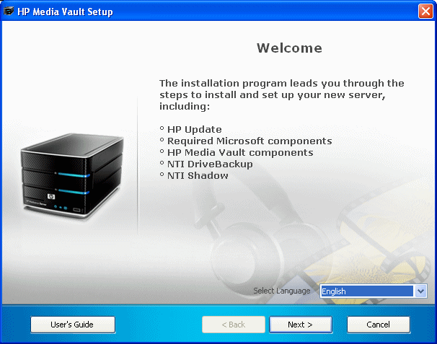Click the NTI Shadow list item

click(198, 176)
